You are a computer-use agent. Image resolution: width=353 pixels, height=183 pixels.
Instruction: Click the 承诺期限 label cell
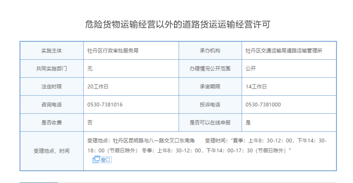210,86
